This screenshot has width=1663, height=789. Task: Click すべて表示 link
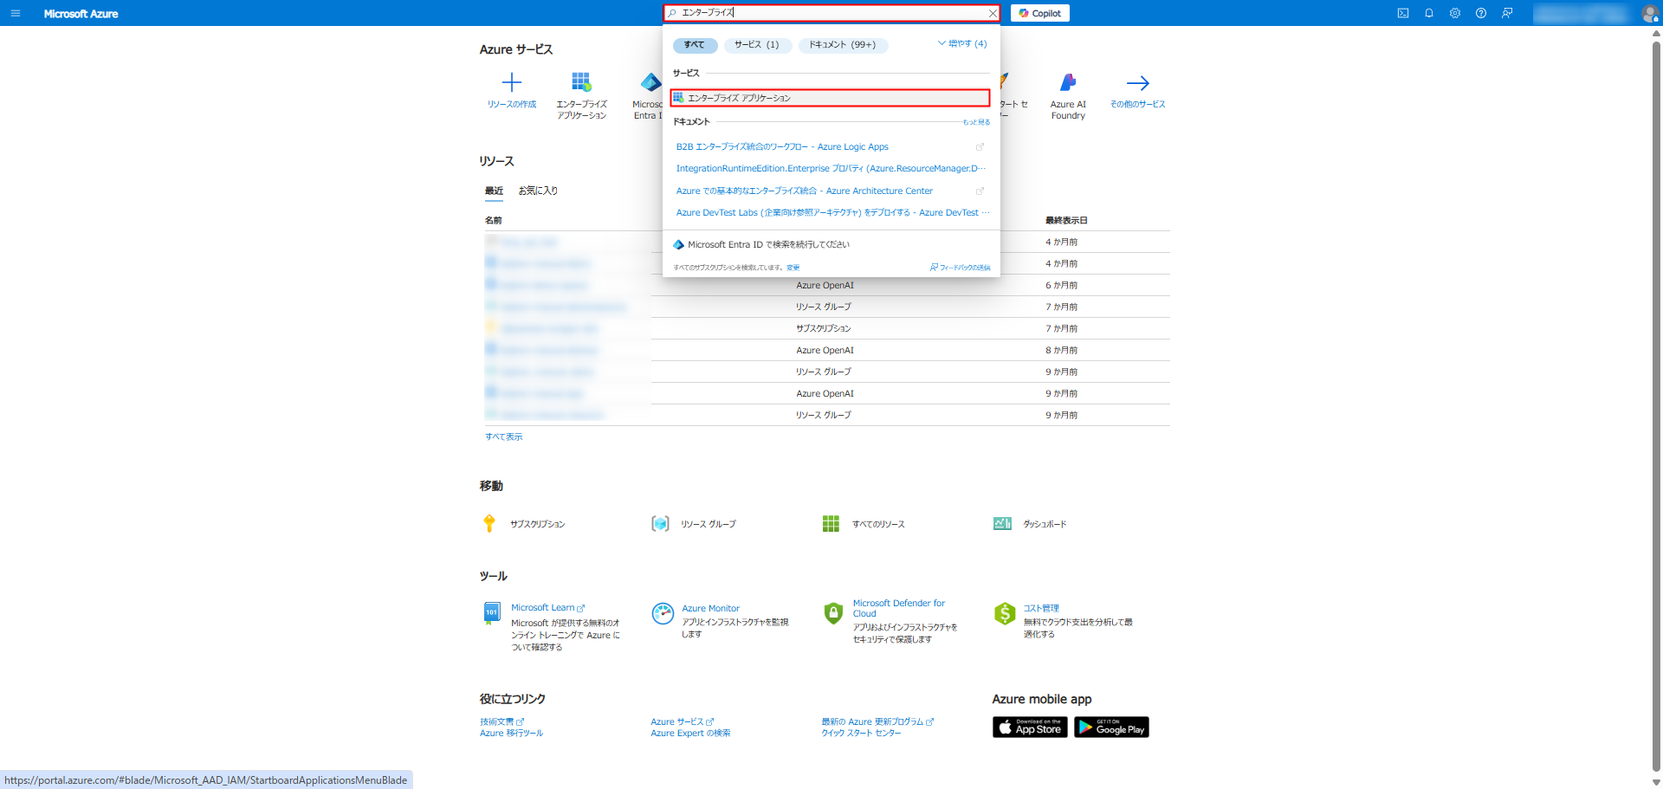(x=504, y=437)
